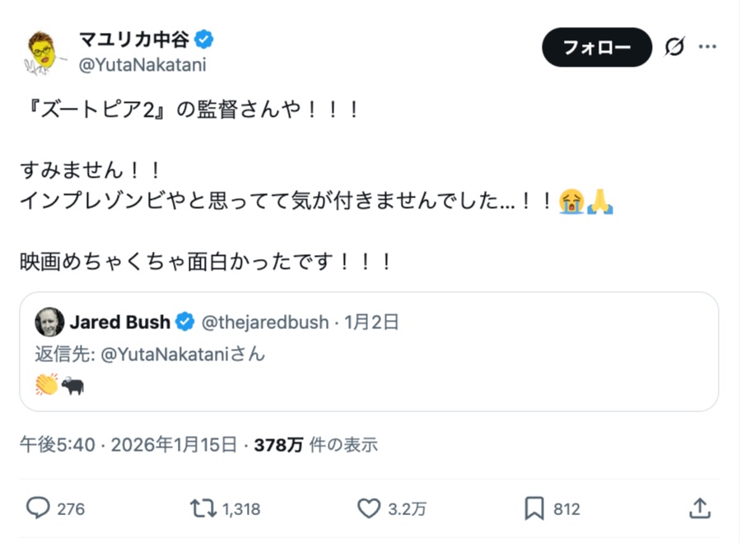Open Grok by clicking its icon

(x=673, y=47)
